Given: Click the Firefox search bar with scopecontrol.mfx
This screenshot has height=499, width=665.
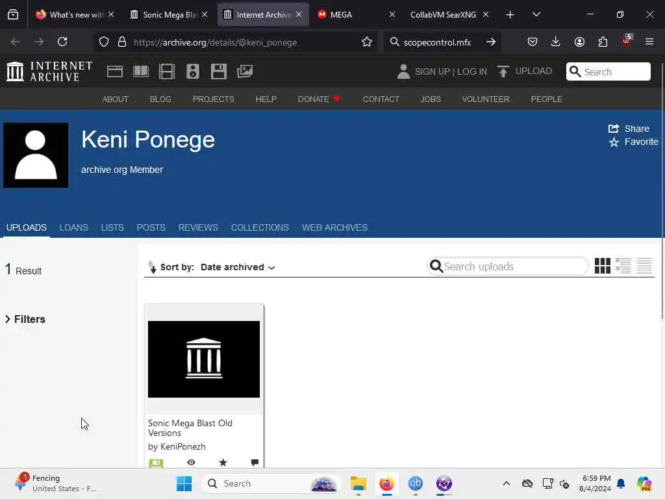Looking at the screenshot, I should point(442,42).
